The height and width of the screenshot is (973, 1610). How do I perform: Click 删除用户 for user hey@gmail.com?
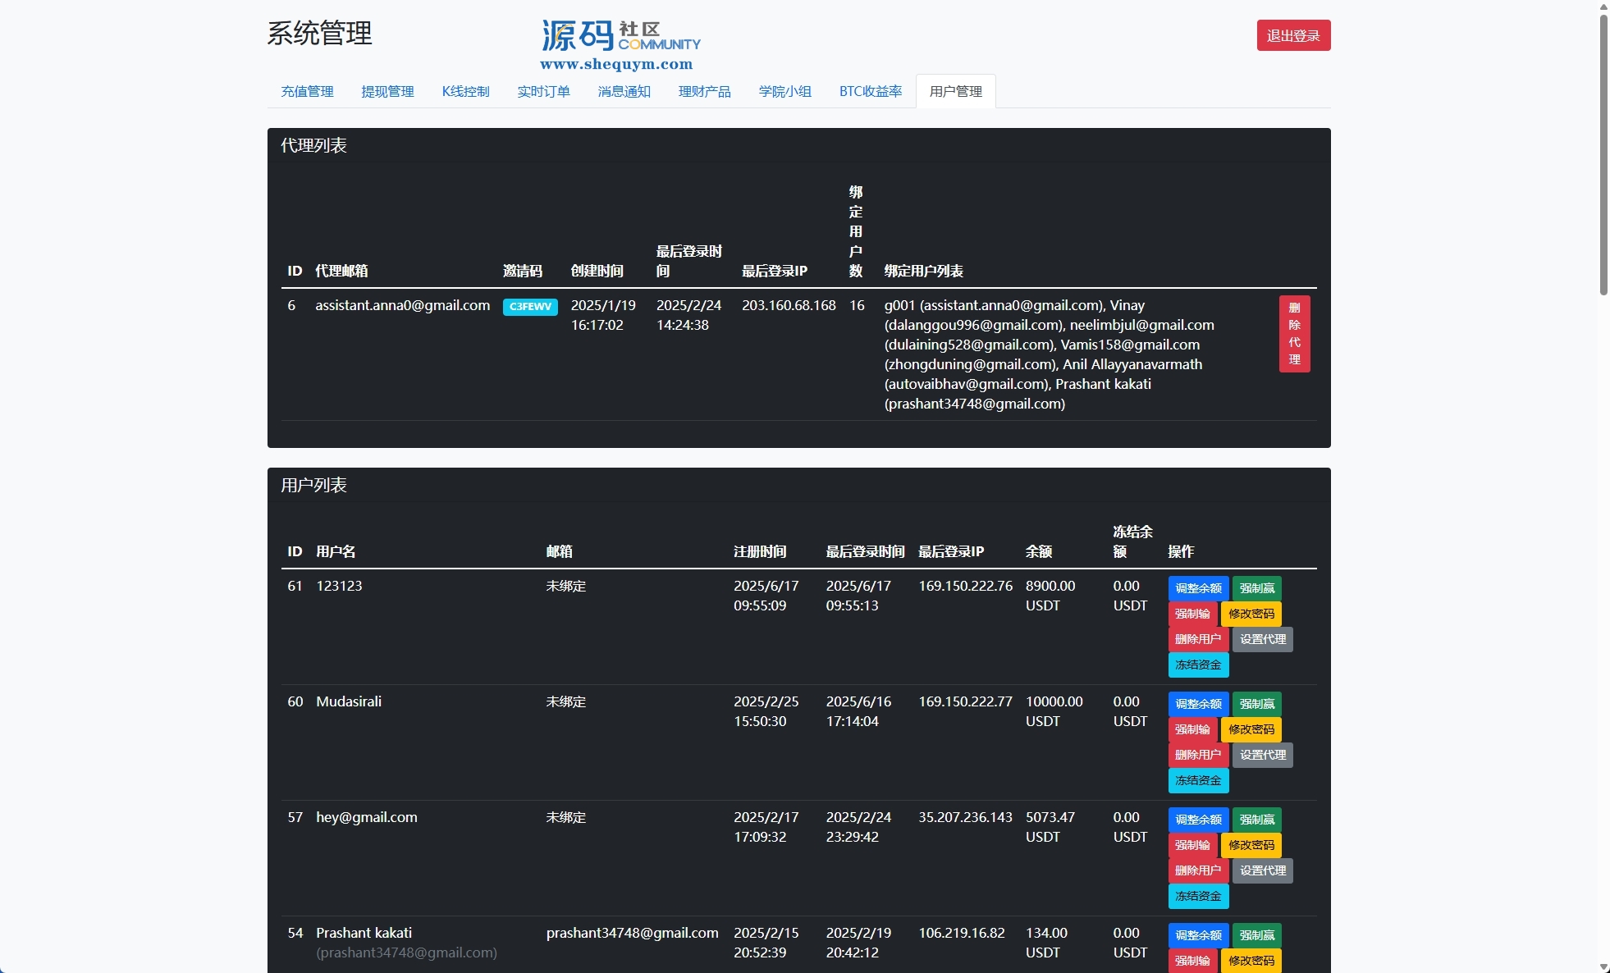tap(1198, 870)
